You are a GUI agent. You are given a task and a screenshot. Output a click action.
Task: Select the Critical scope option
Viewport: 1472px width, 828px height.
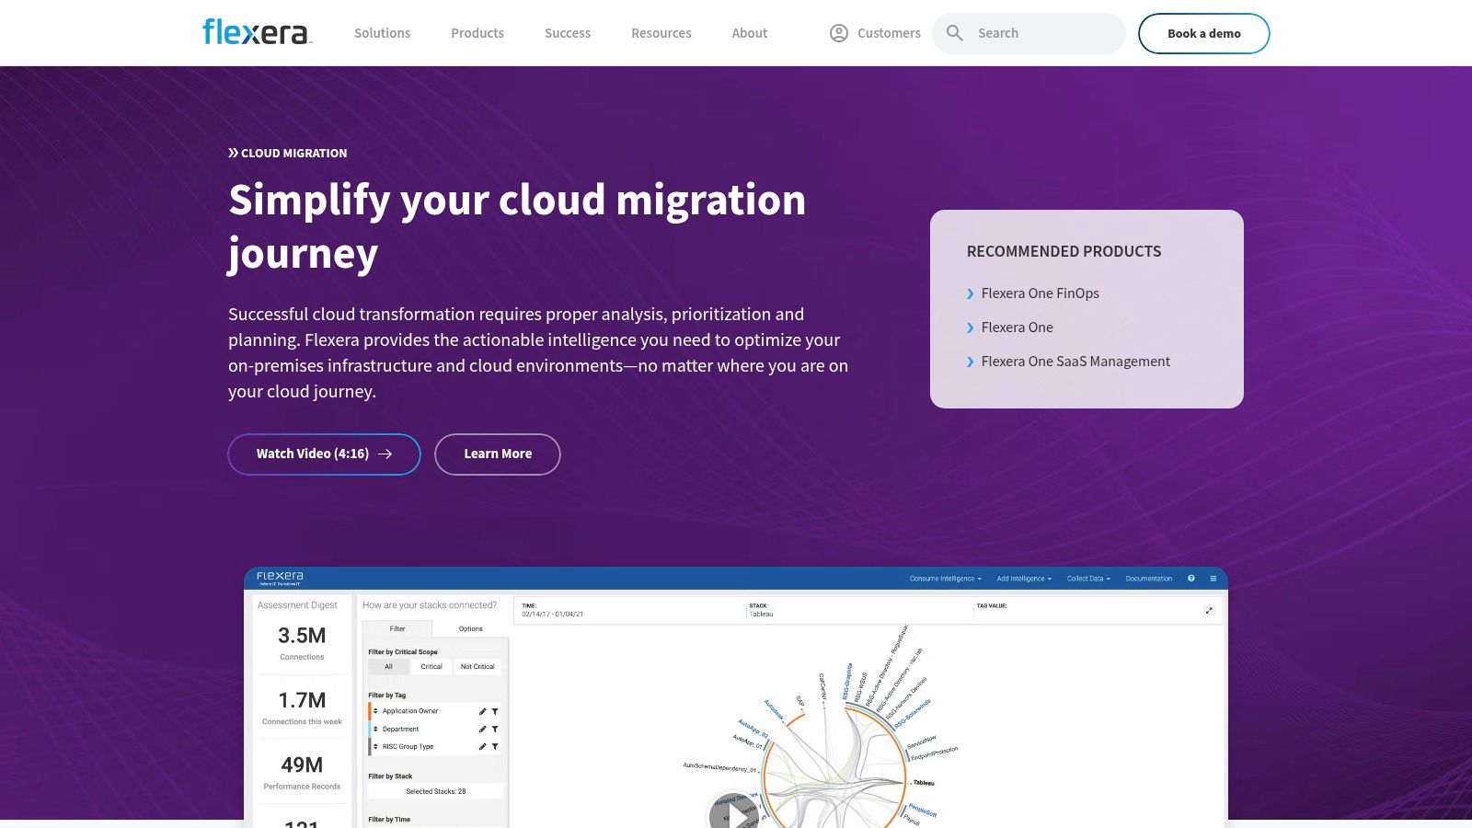[431, 667]
